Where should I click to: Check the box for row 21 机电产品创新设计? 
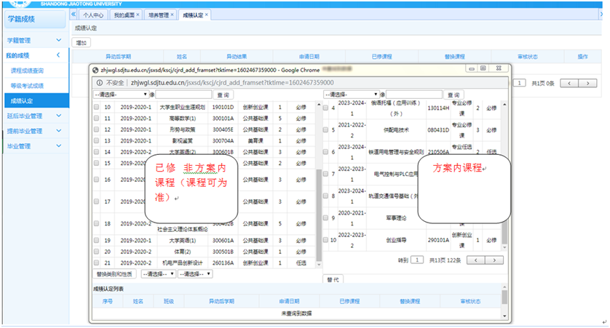pyautogui.click(x=97, y=263)
